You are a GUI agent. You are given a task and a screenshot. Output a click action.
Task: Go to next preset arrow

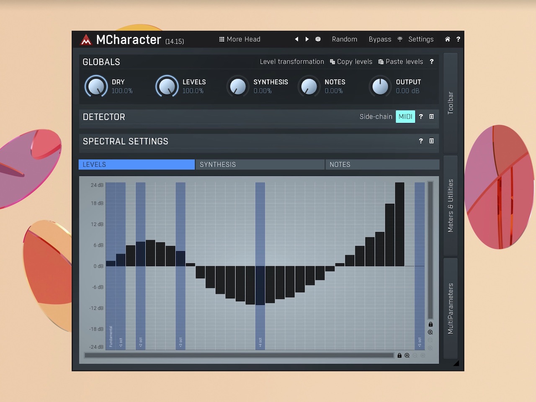pyautogui.click(x=307, y=39)
